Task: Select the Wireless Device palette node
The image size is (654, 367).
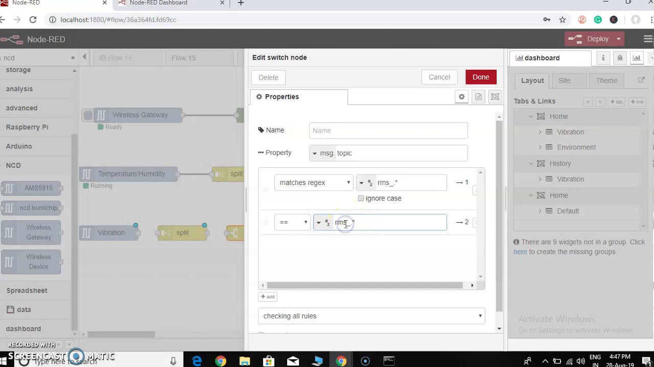Action: point(32,262)
